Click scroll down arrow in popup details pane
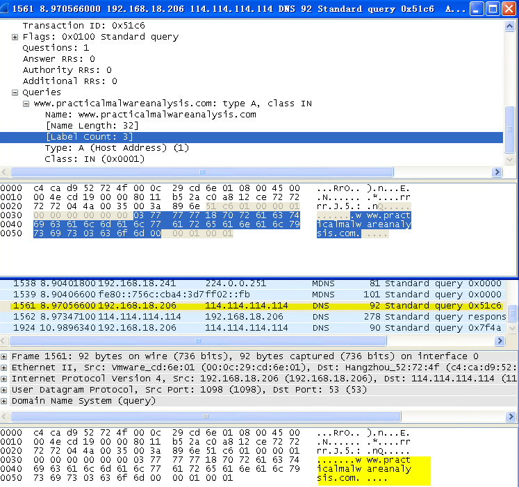 point(509,159)
